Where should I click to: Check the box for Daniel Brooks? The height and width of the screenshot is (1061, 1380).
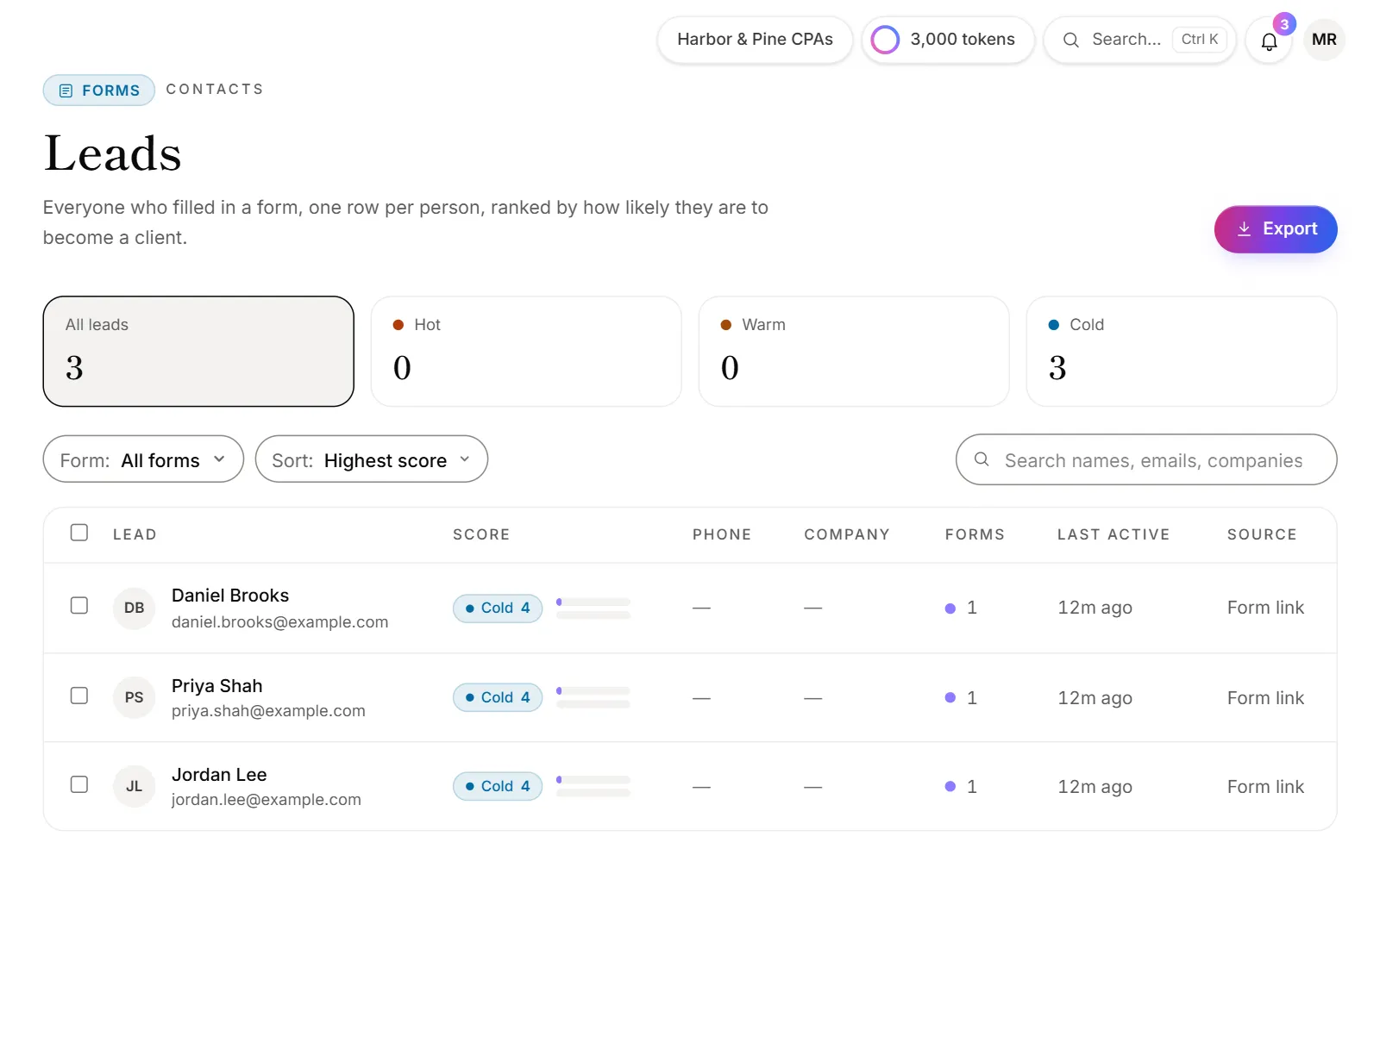pos(79,606)
